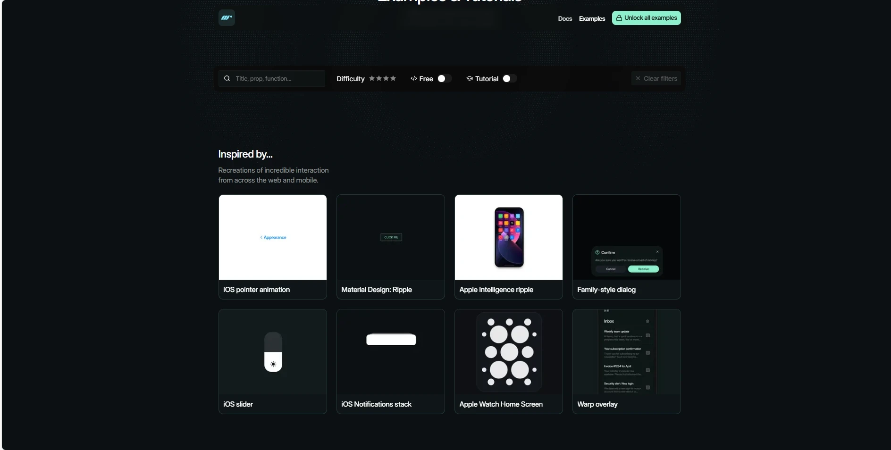Click the Inspired by... heading
891x450 pixels.
coord(245,154)
